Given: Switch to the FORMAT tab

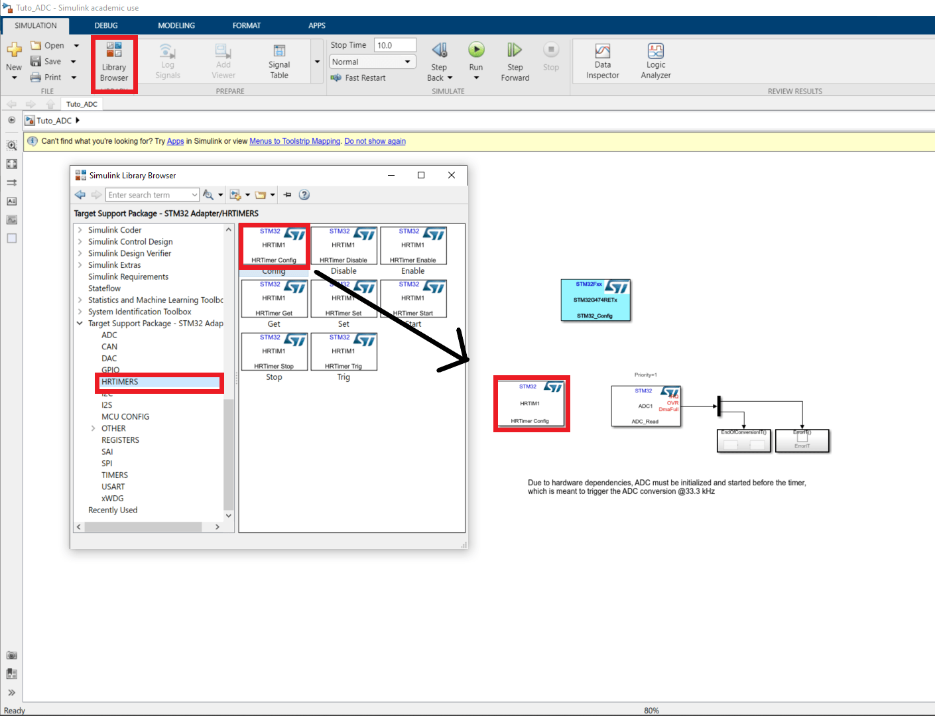Looking at the screenshot, I should pyautogui.click(x=247, y=25).
